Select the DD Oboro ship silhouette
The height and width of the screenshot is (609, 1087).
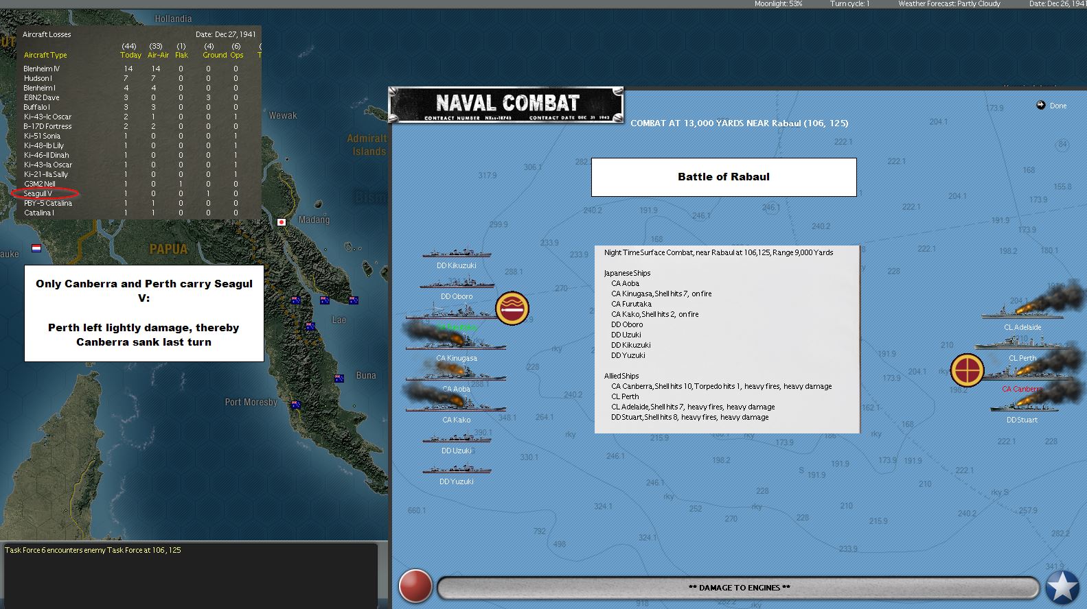(457, 283)
